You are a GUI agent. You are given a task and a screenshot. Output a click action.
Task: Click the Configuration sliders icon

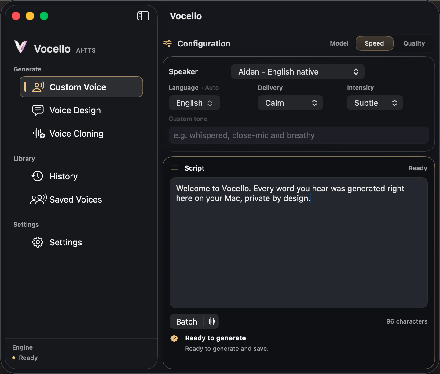167,44
